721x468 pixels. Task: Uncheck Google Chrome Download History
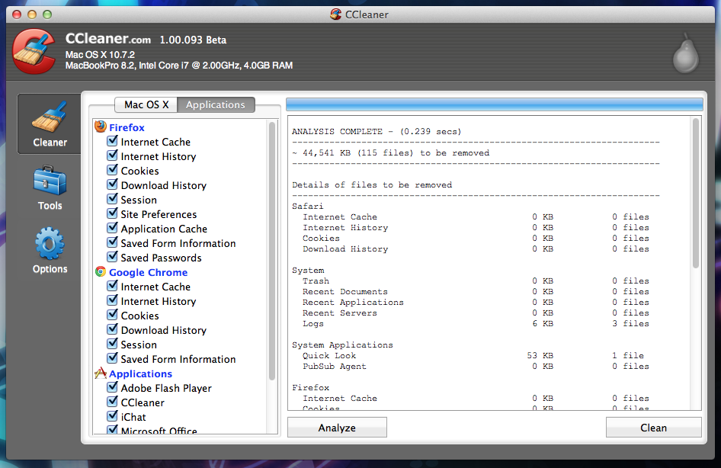coord(112,329)
